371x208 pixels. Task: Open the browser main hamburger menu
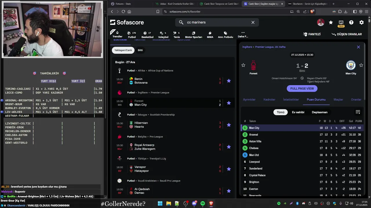point(367,12)
